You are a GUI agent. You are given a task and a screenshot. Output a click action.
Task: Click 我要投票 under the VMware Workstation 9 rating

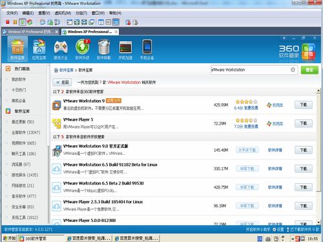(x=251, y=108)
